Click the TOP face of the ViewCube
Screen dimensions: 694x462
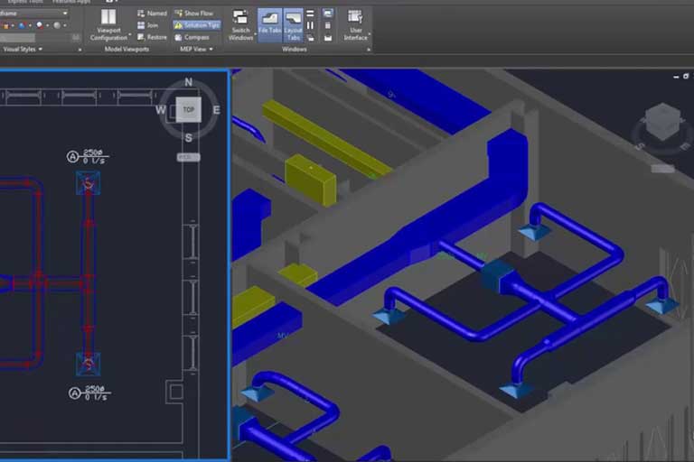coord(188,110)
